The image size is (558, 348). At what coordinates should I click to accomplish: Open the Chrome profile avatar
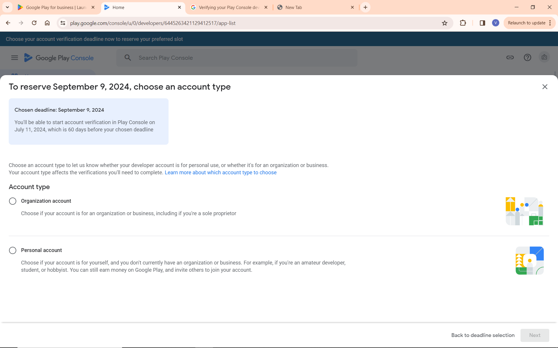pos(496,23)
